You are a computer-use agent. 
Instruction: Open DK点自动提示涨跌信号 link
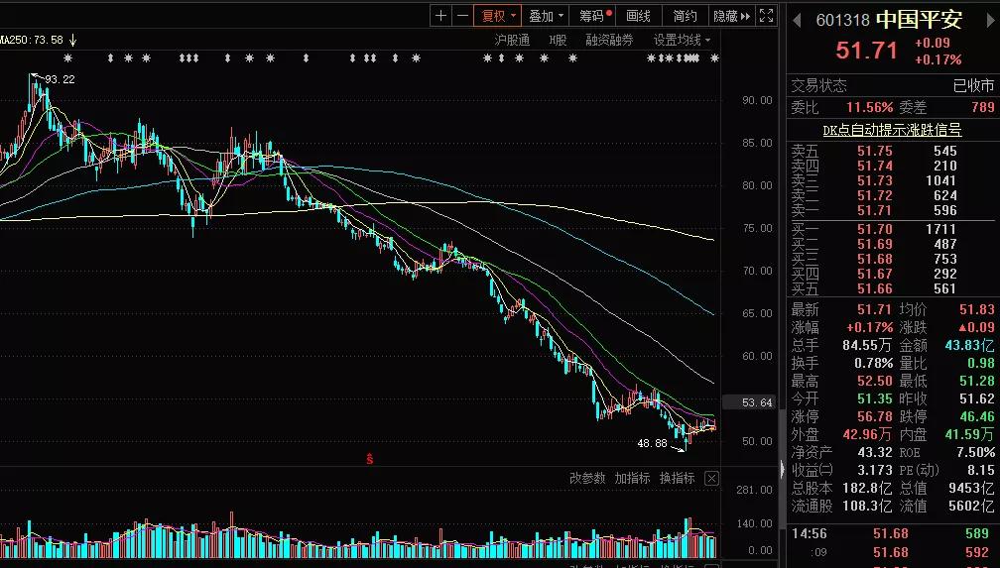tap(892, 130)
